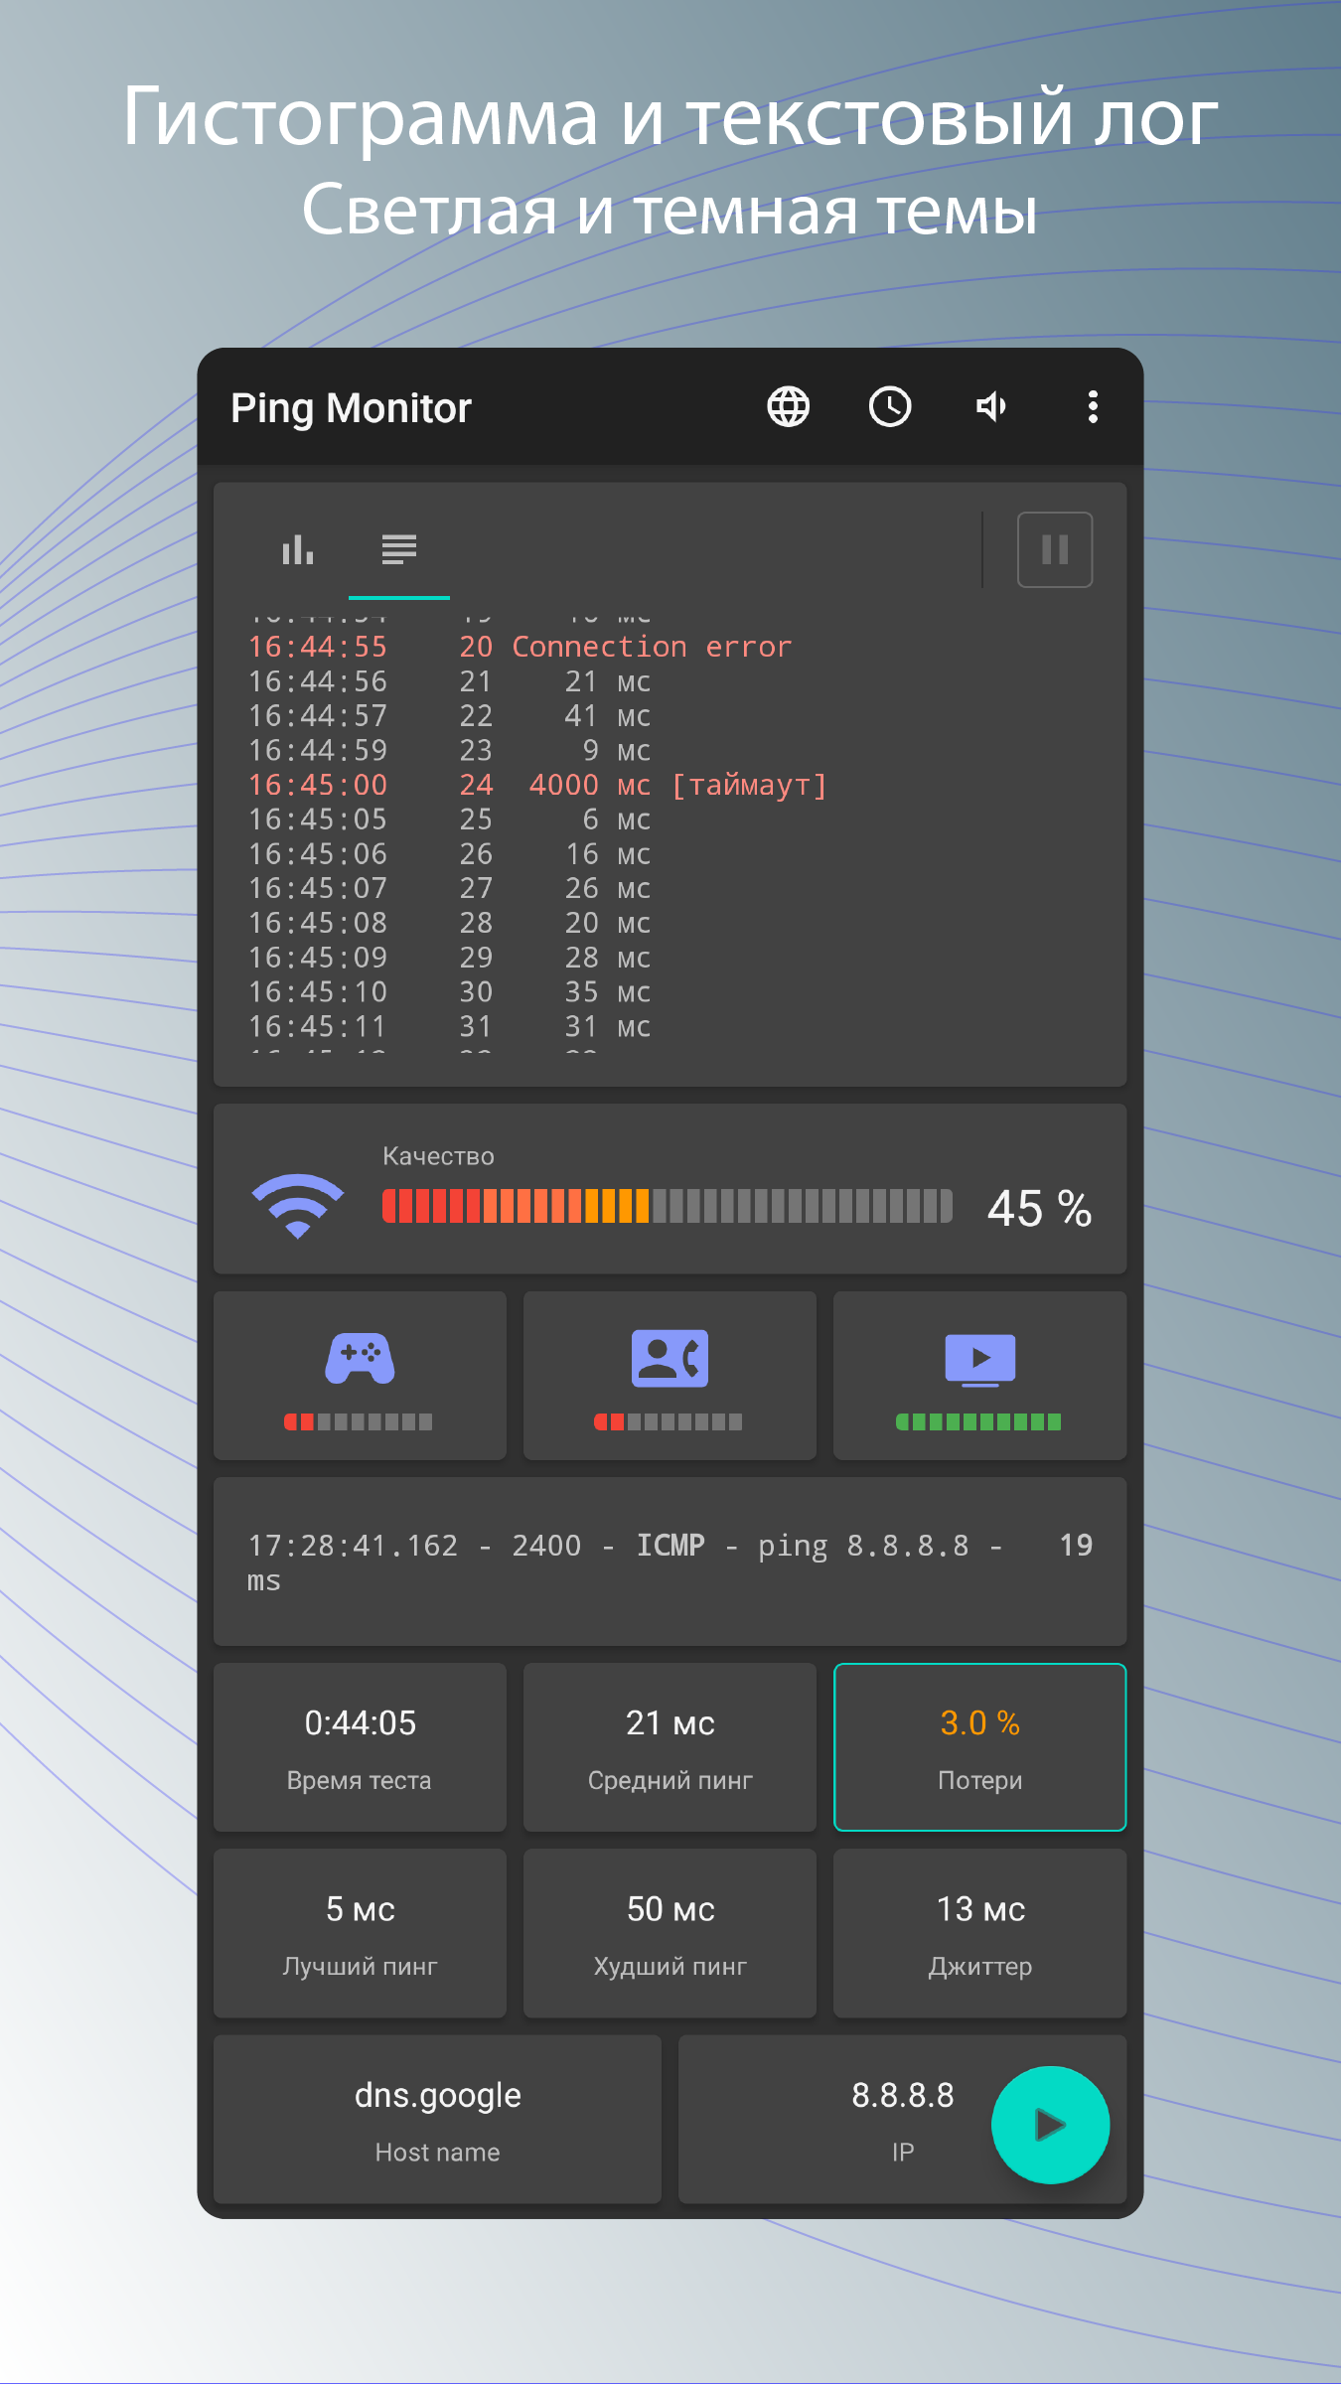Start ping test with play button

1050,2125
